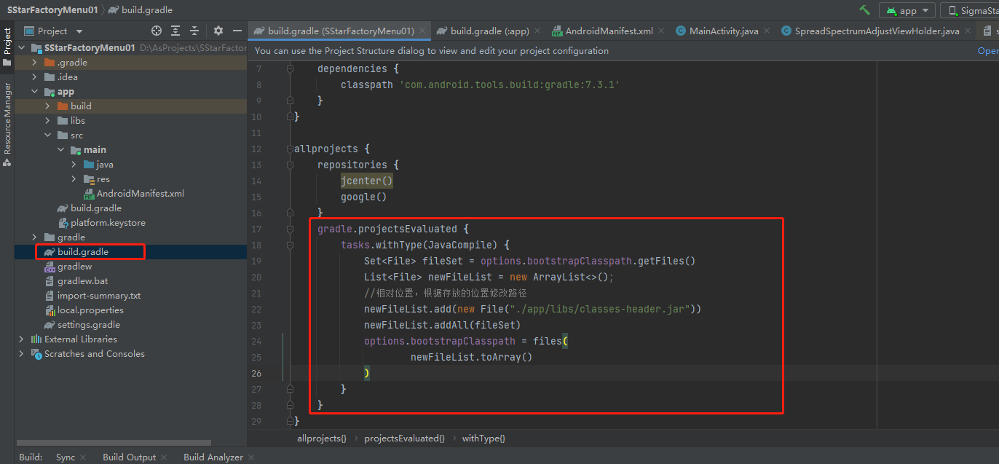
Task: Select opened file in Project view target icon
Action: coord(157,31)
